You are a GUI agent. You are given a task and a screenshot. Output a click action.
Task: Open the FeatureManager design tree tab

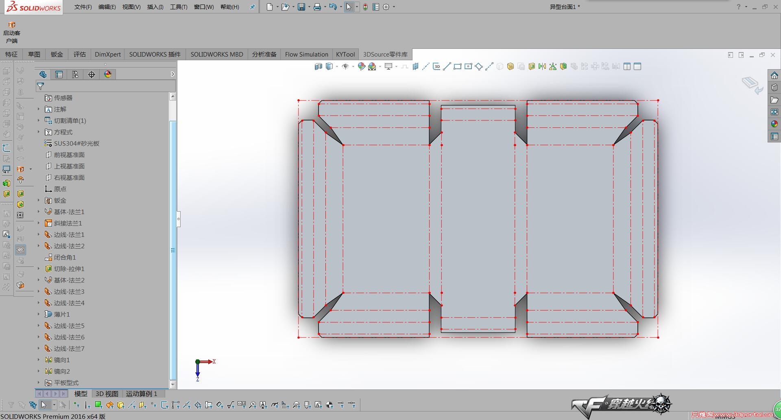[x=43, y=74]
